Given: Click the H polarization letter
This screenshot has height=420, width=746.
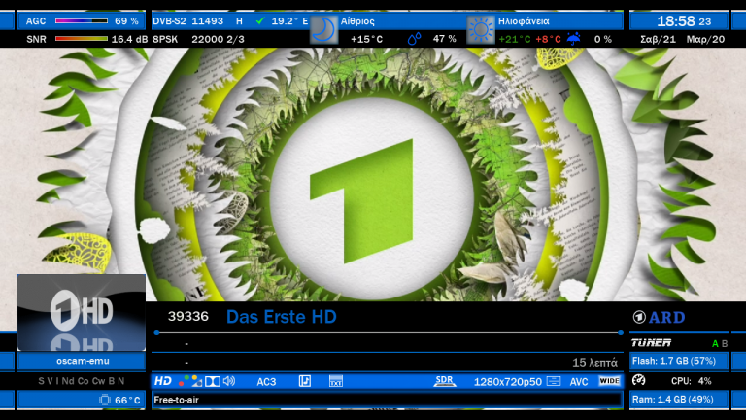Looking at the screenshot, I should 239,21.
